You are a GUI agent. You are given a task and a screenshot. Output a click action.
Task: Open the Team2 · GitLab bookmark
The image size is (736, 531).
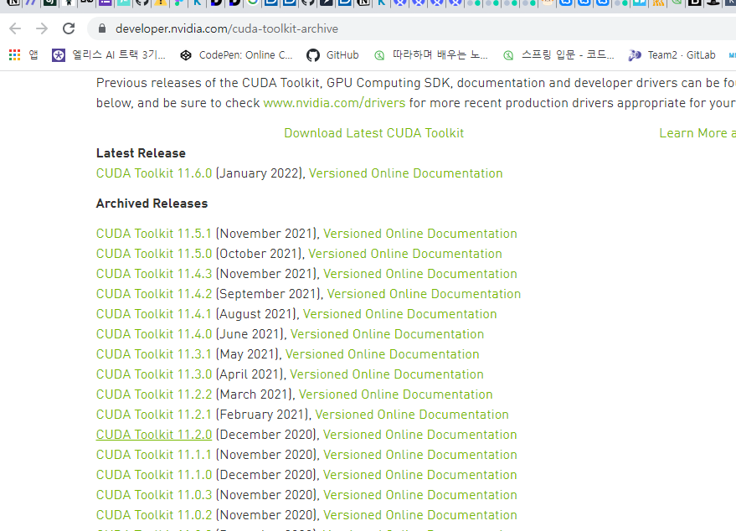[x=672, y=55]
